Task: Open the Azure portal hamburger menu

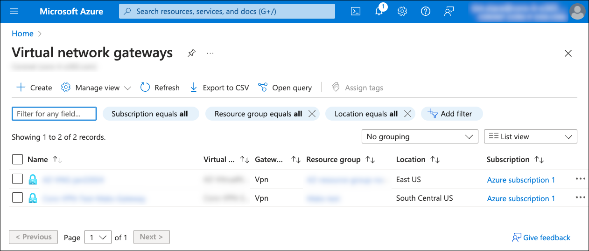Action: 14,11
